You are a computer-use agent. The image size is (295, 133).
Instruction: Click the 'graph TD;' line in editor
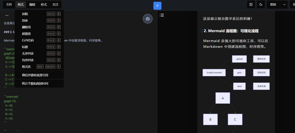(x=10, y=101)
